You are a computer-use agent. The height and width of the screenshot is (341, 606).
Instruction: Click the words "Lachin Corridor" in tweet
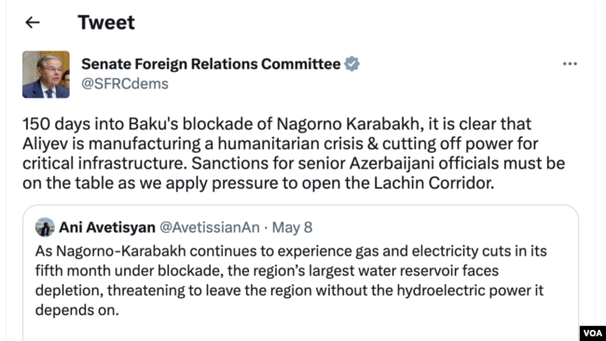434,183
